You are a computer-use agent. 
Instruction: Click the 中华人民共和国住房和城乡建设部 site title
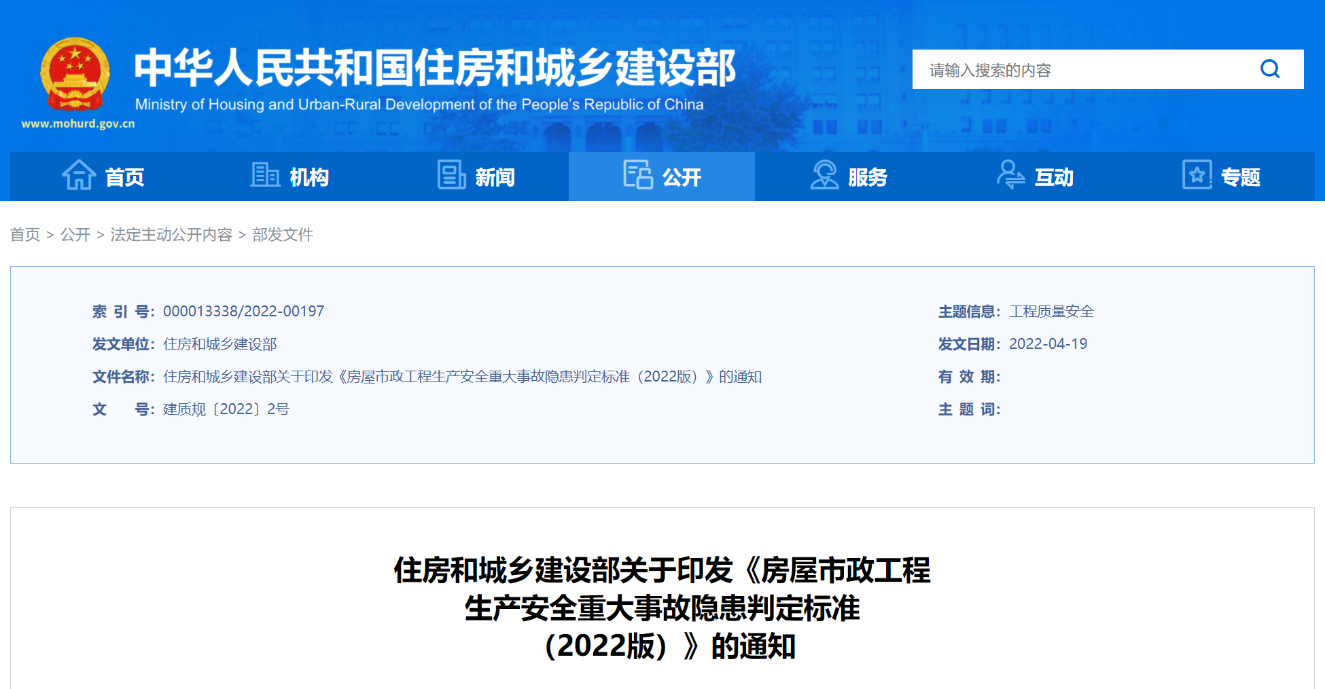click(x=435, y=68)
